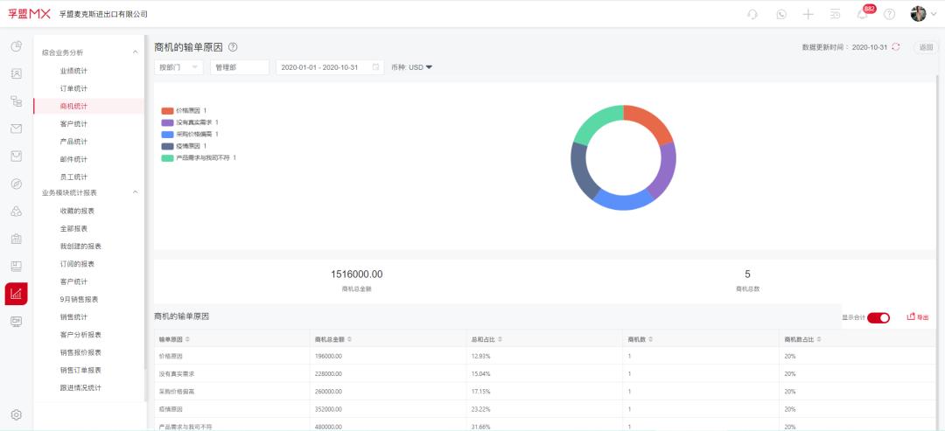945x431 pixels.
Task: Open the 按部门 dropdown
Action: coord(178,67)
